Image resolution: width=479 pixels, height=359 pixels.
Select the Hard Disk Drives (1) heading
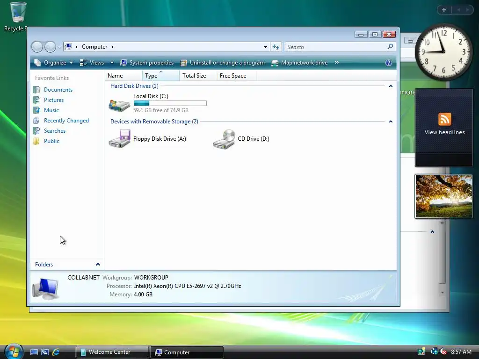click(x=134, y=86)
